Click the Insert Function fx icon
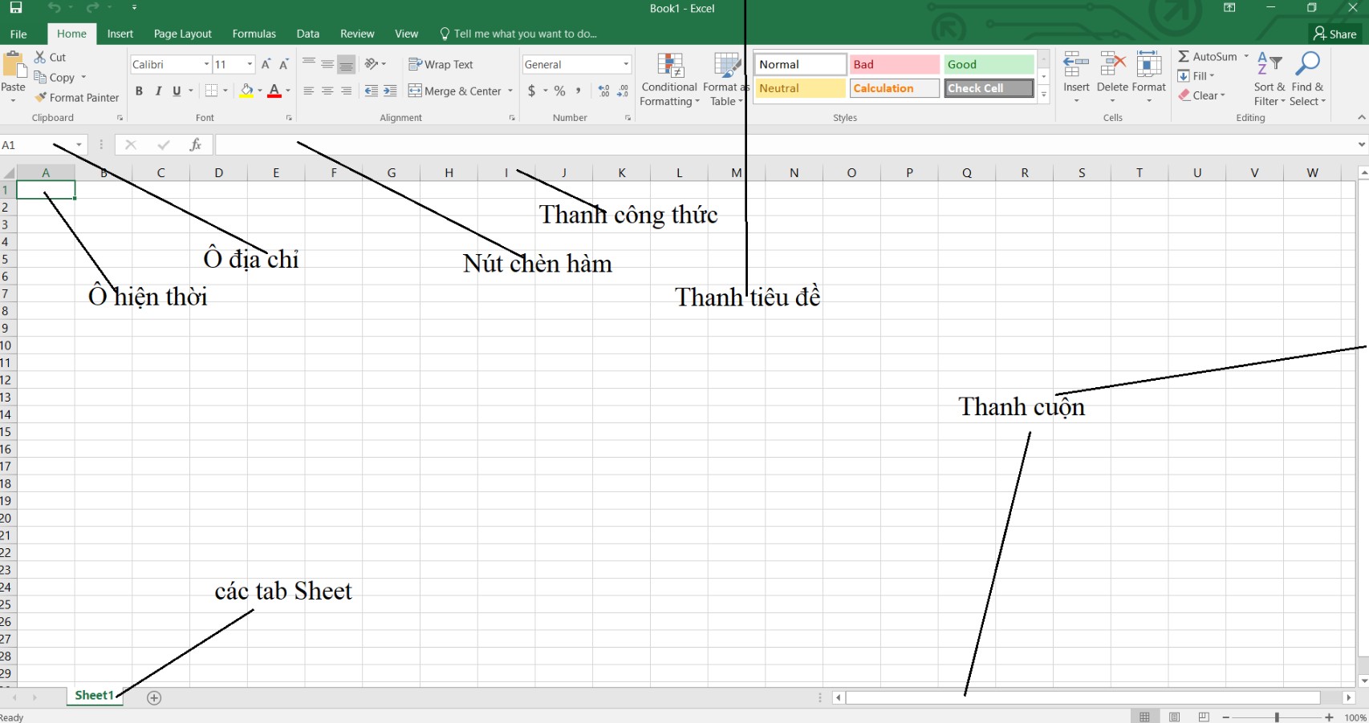This screenshot has height=723, width=1369. click(195, 145)
